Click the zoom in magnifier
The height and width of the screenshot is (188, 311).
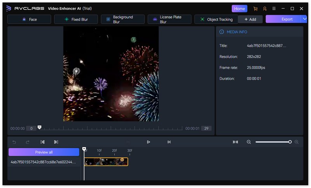(297, 142)
